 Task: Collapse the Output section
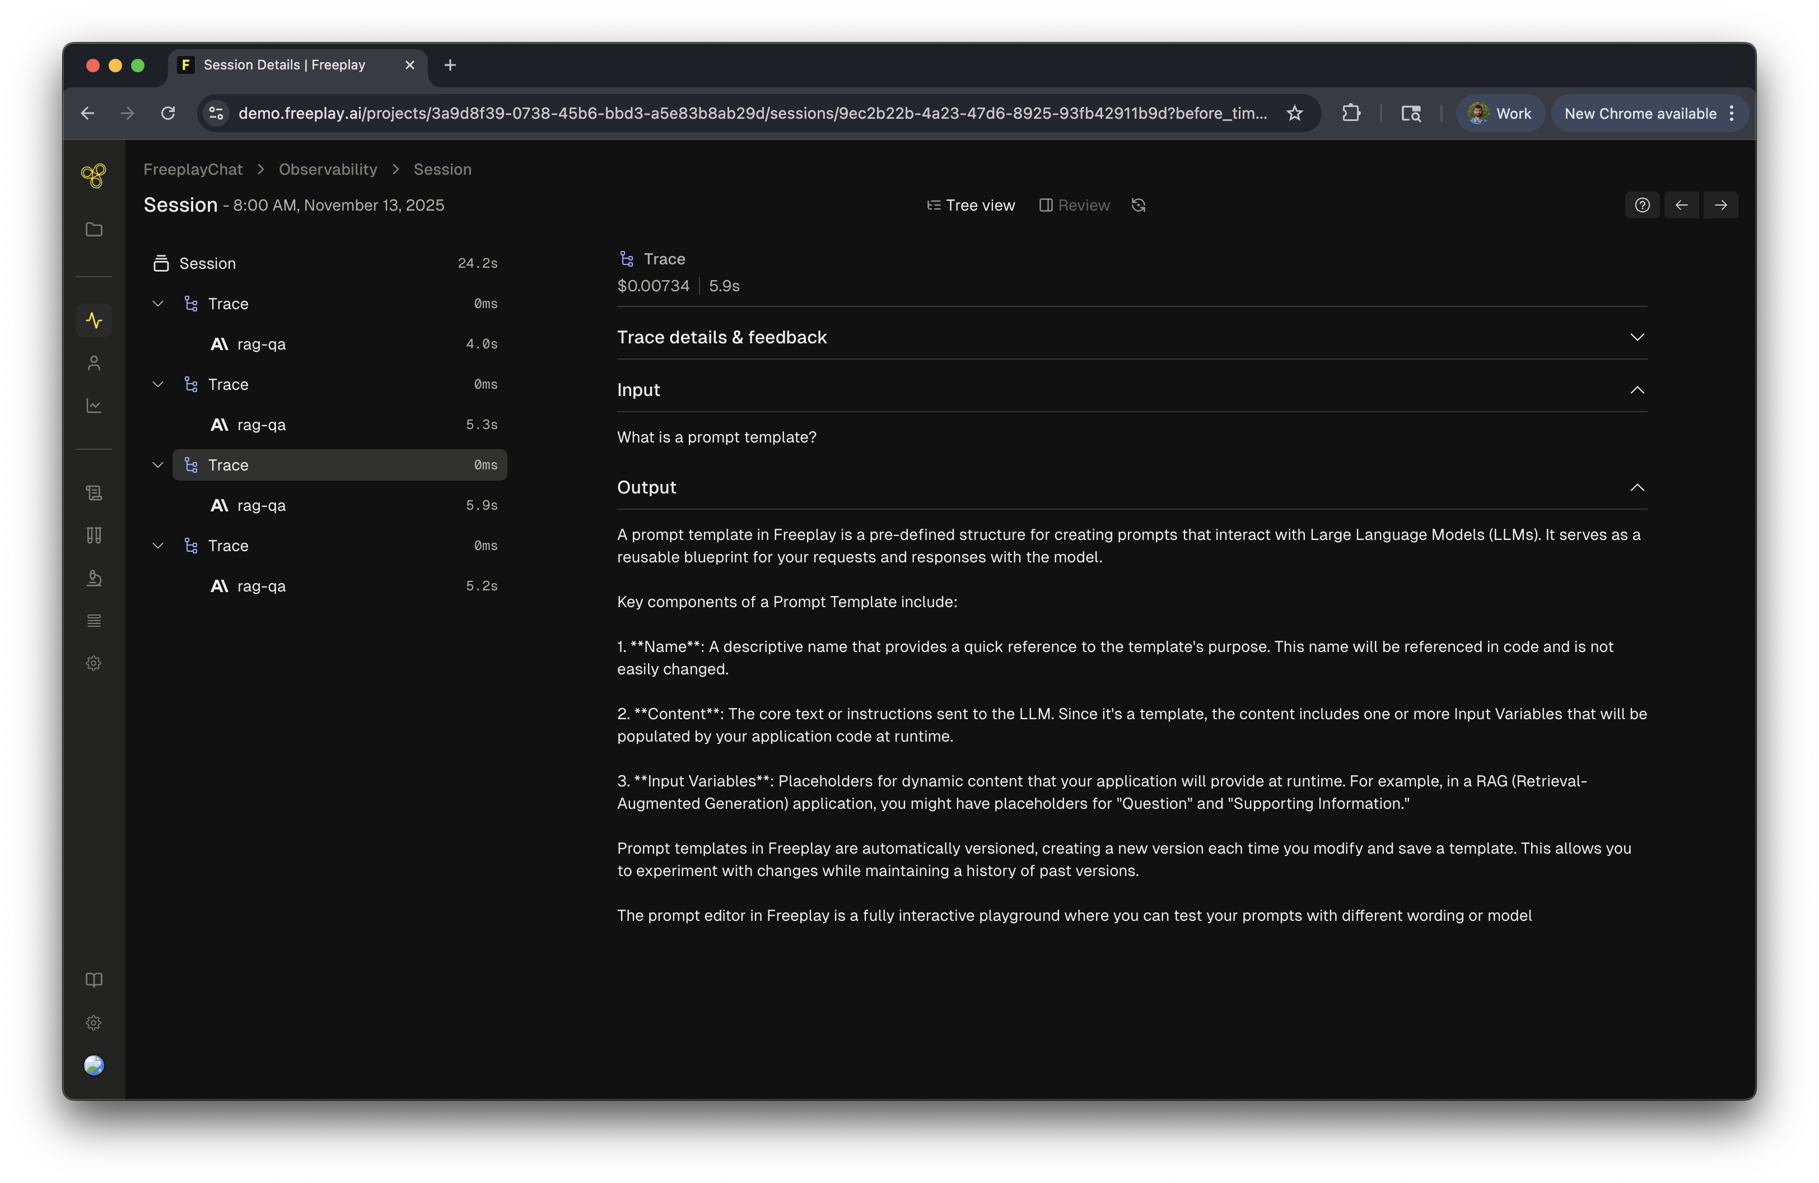tap(1636, 487)
